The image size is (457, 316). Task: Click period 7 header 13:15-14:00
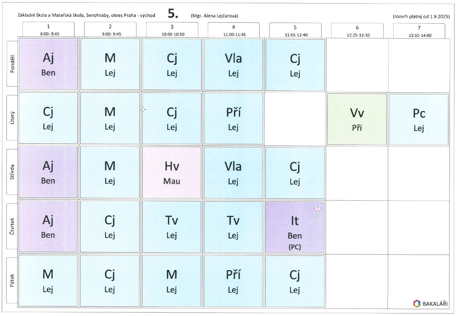(x=419, y=30)
